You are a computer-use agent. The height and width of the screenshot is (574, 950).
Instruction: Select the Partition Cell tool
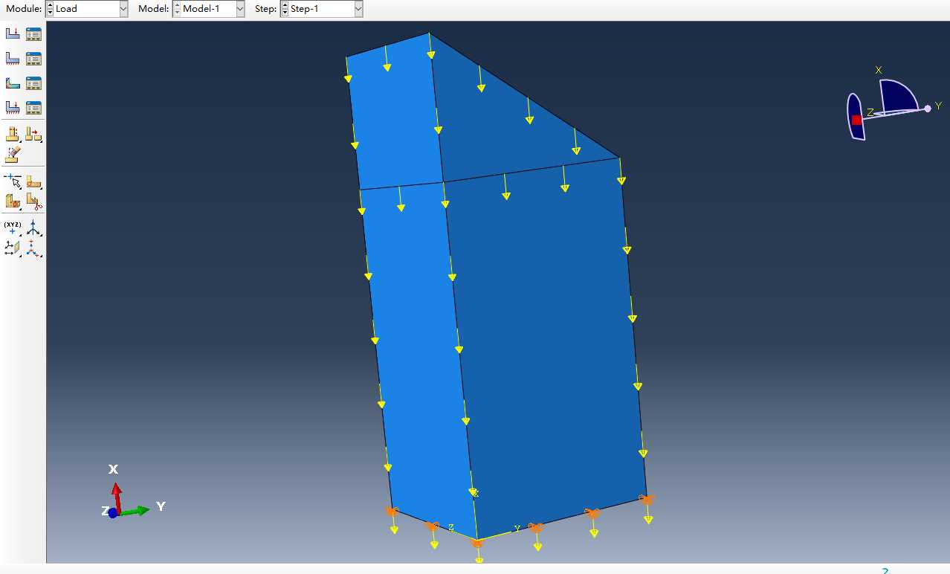point(13,201)
